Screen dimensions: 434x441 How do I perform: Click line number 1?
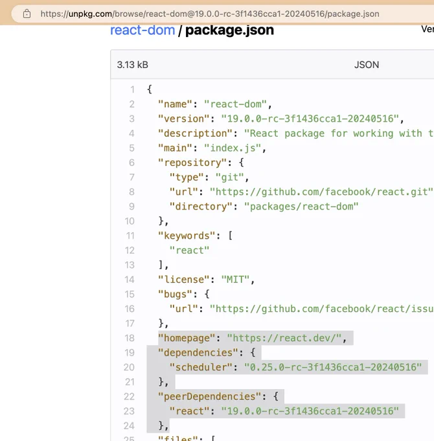click(x=132, y=89)
